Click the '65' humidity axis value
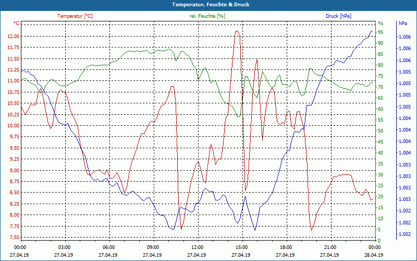The width and height of the screenshot is (417, 261). pyautogui.click(x=381, y=98)
